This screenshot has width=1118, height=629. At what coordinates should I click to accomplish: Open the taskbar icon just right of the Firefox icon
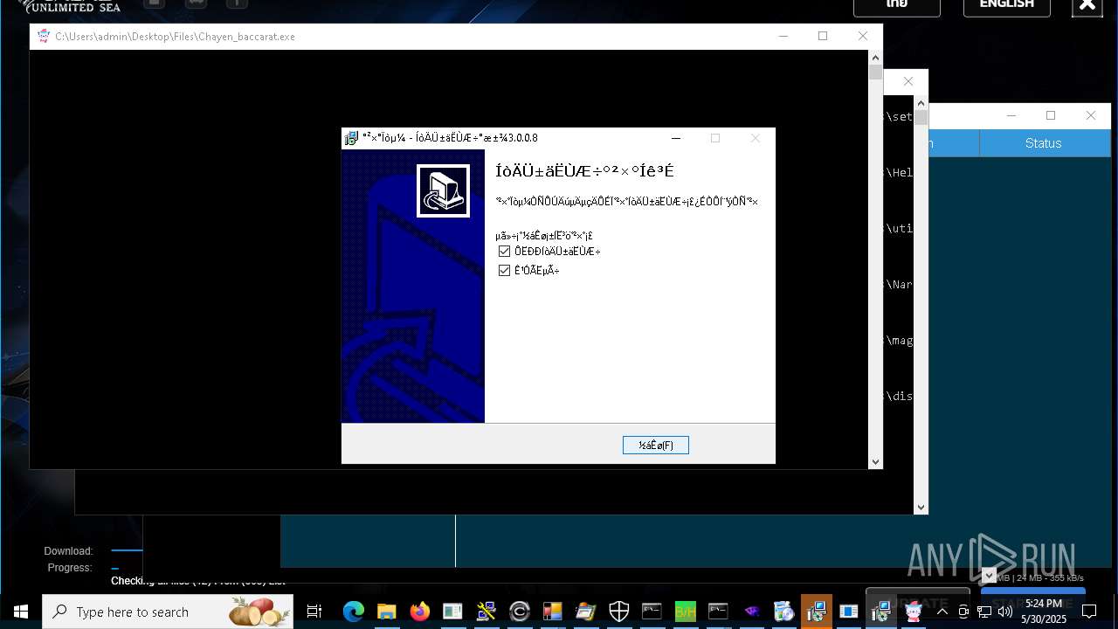click(452, 612)
